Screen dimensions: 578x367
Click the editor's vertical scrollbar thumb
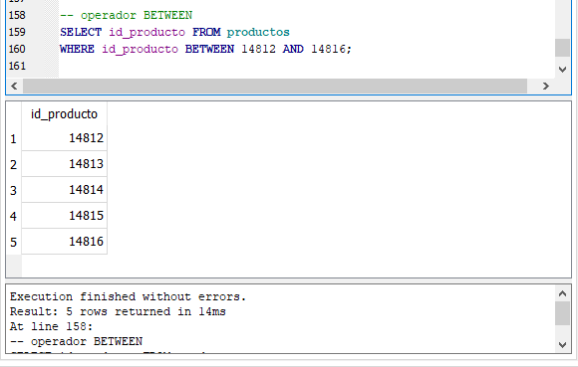pos(562,48)
